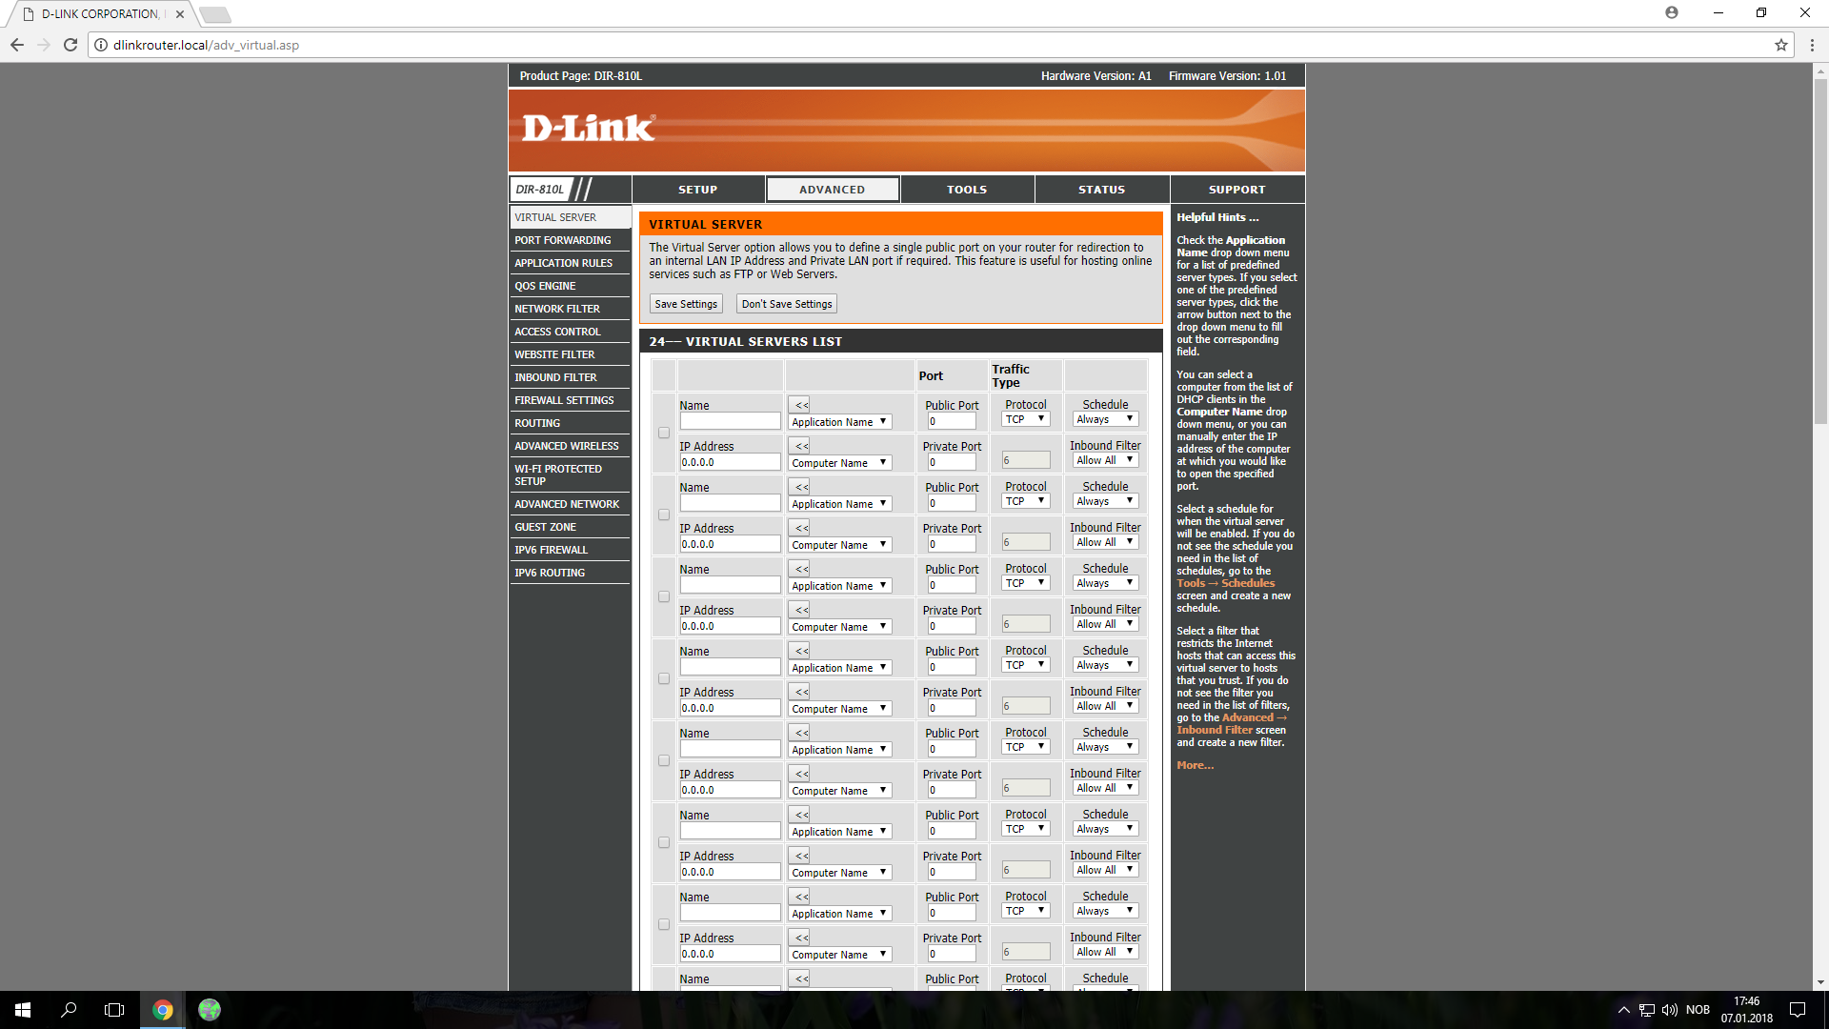Image resolution: width=1829 pixels, height=1029 pixels.
Task: Switch to the ADVANCED tab
Action: point(833,190)
